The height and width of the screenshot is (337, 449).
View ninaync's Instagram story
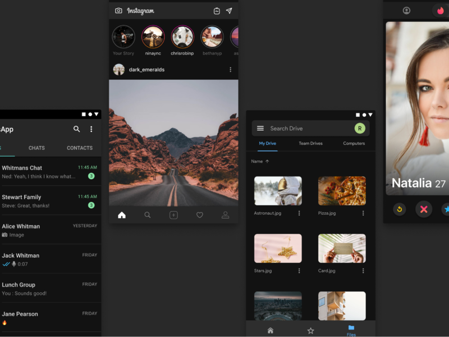[x=153, y=37]
